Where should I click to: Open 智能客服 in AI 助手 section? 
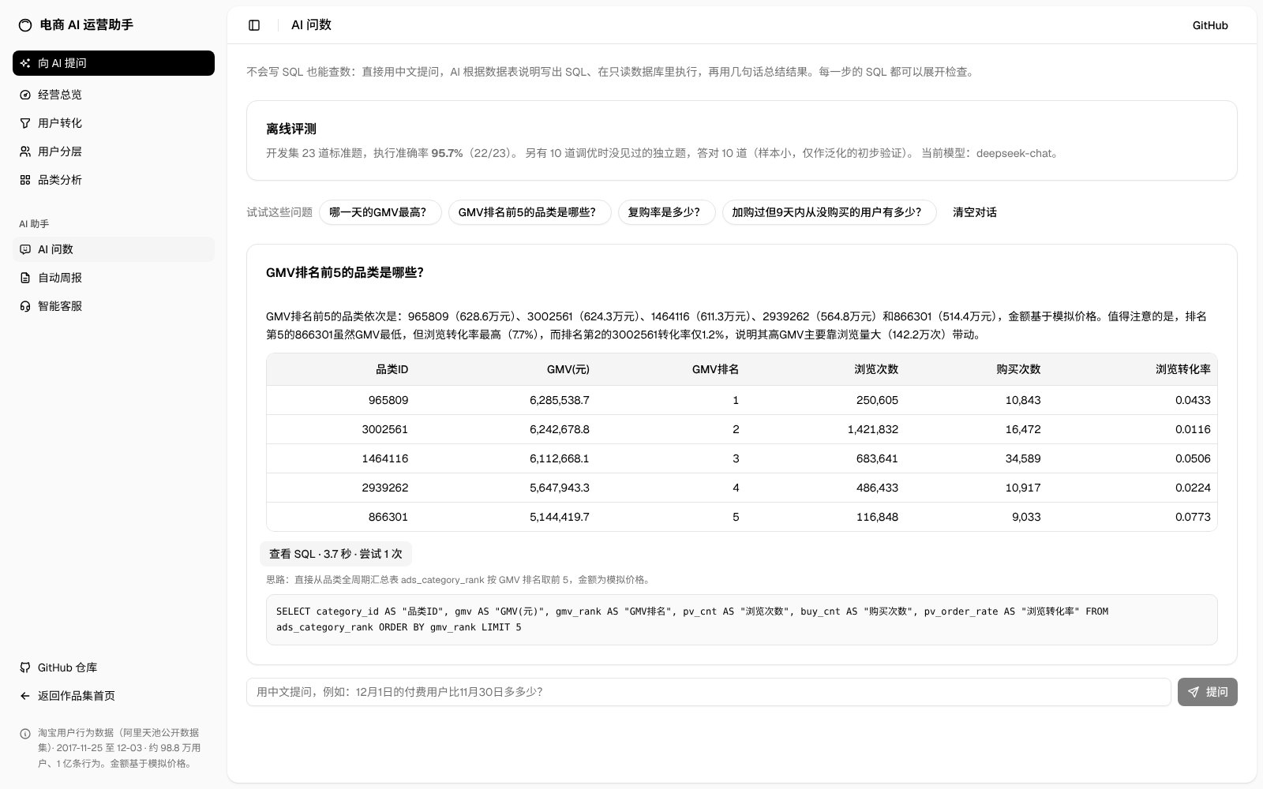[x=114, y=306]
